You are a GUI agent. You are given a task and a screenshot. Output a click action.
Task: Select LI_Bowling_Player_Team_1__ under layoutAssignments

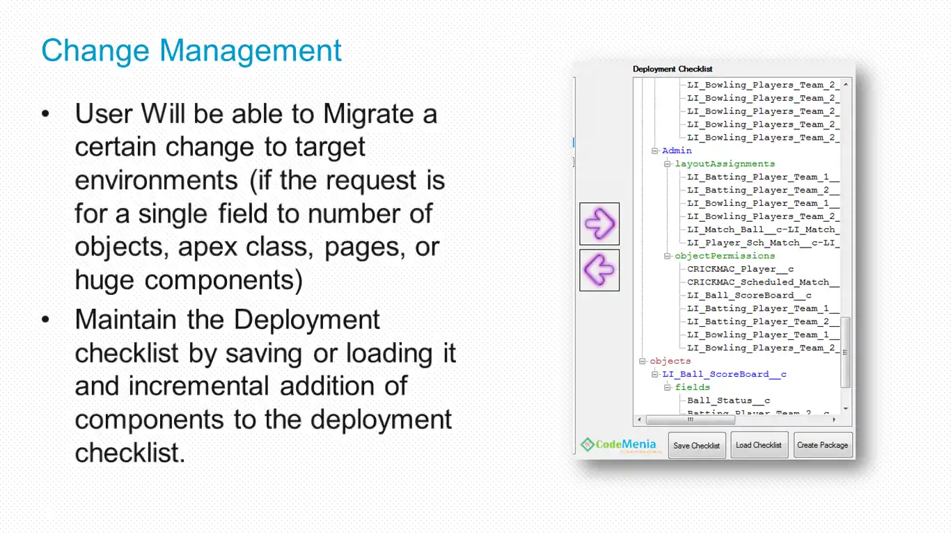click(763, 204)
